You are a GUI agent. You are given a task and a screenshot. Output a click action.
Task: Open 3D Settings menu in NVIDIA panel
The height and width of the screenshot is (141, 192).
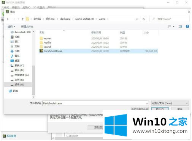coord(39,8)
